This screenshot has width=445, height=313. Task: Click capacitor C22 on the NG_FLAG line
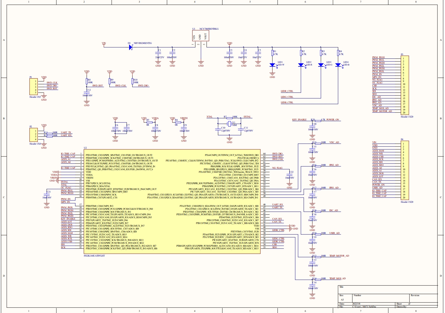[289, 175]
